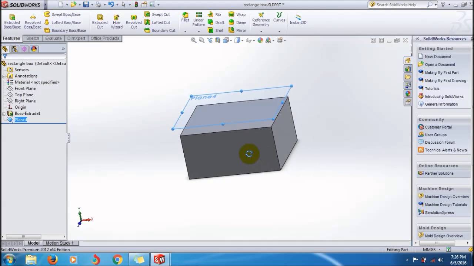Click the Tutorials link
This screenshot has width=474, height=266.
pyautogui.click(x=432, y=89)
